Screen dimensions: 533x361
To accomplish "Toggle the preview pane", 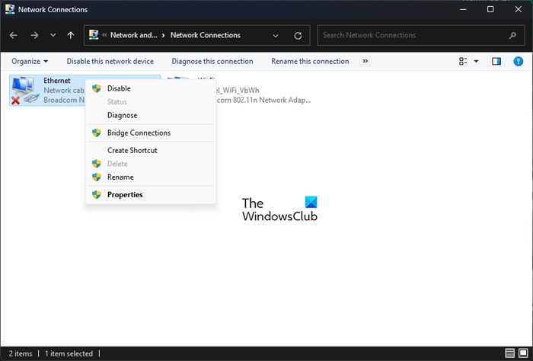I will (496, 61).
